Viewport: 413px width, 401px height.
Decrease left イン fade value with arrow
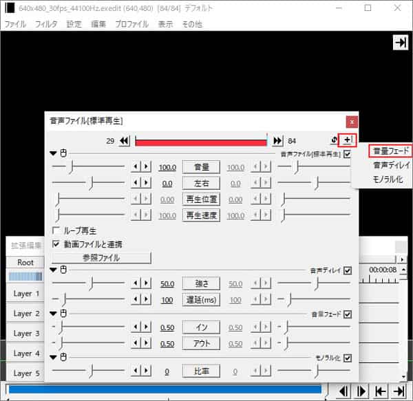(x=136, y=327)
